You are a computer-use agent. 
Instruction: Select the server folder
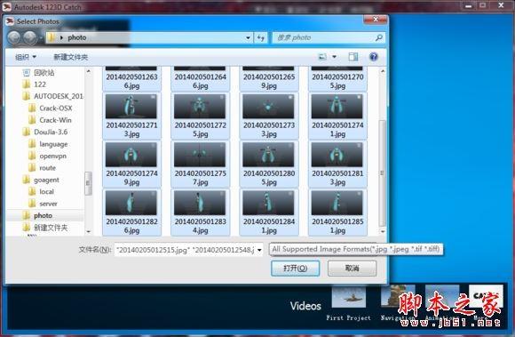tap(48, 204)
